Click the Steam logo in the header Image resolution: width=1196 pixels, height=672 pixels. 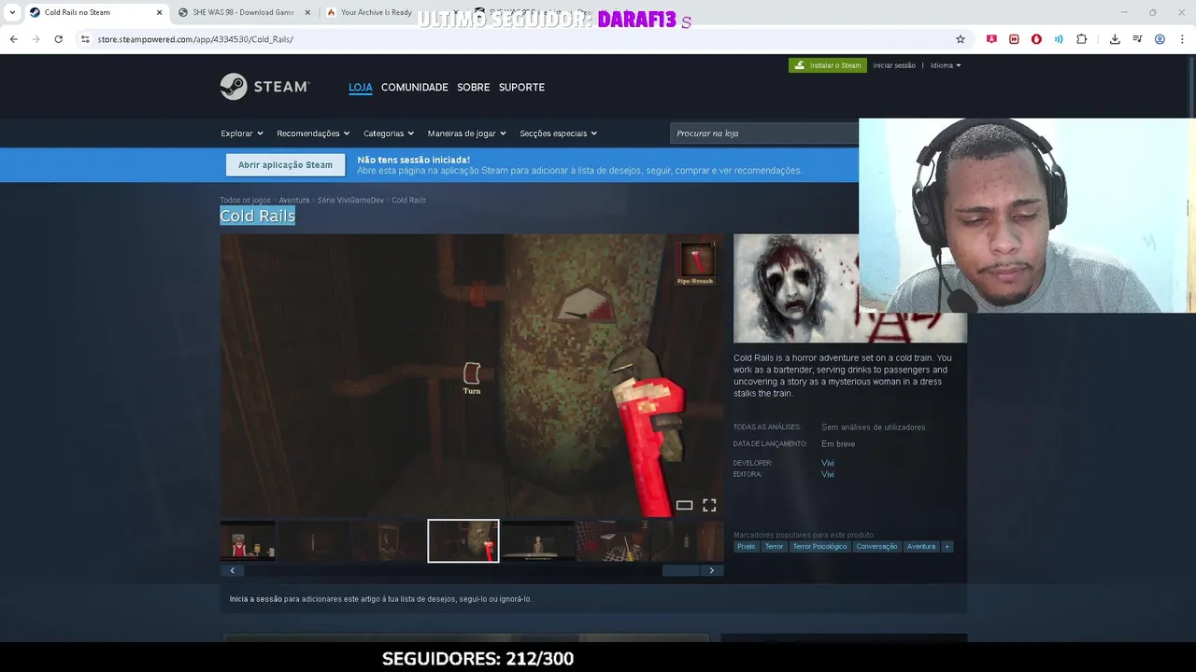tap(264, 87)
